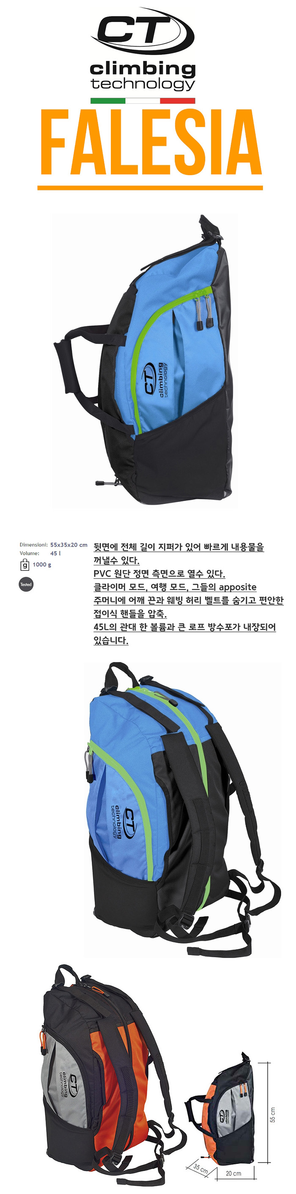Click the orange FALESIA title
Viewport: 296px width, 1194px height.
click(x=151, y=143)
